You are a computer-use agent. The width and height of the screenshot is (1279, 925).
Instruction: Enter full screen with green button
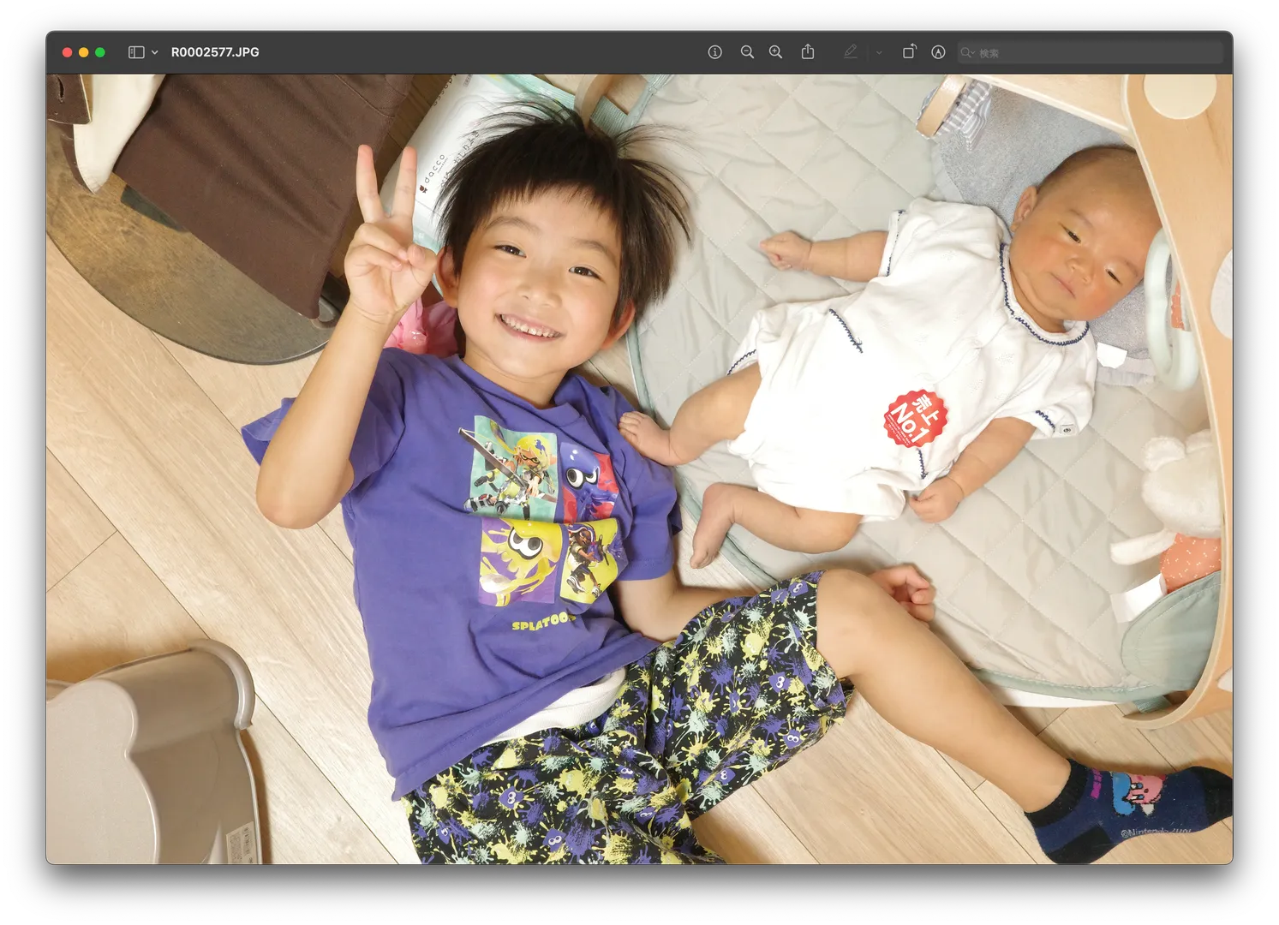click(100, 52)
